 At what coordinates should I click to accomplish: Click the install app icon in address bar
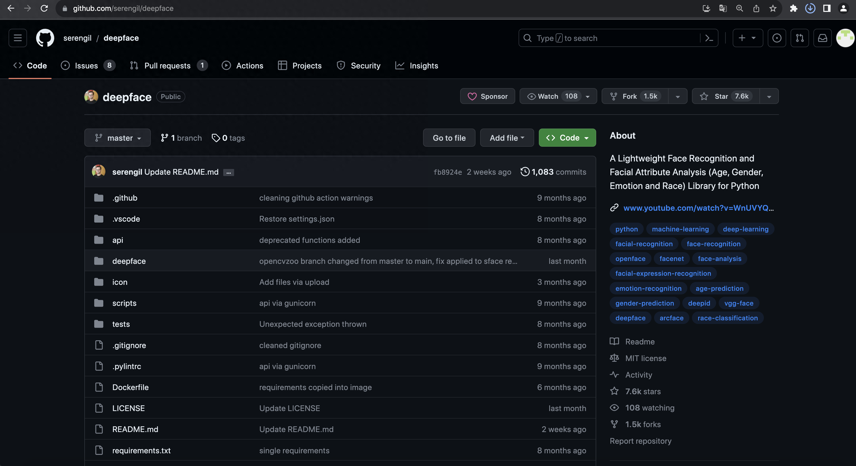tap(706, 8)
